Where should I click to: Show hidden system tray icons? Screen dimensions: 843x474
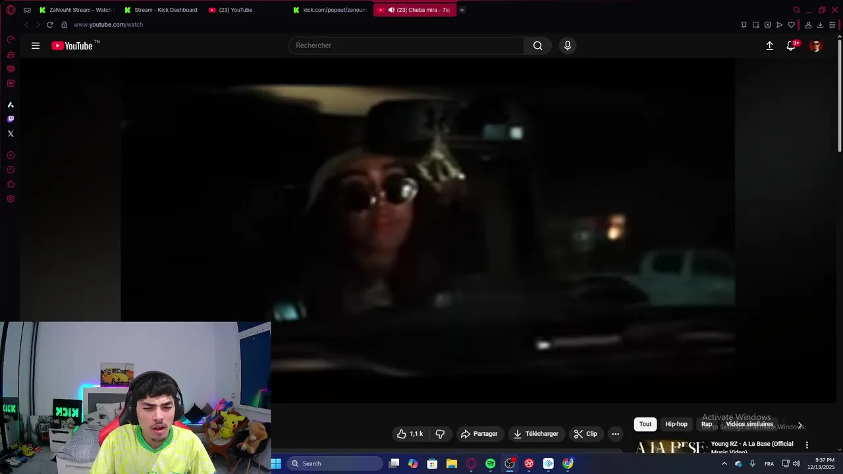click(x=724, y=463)
